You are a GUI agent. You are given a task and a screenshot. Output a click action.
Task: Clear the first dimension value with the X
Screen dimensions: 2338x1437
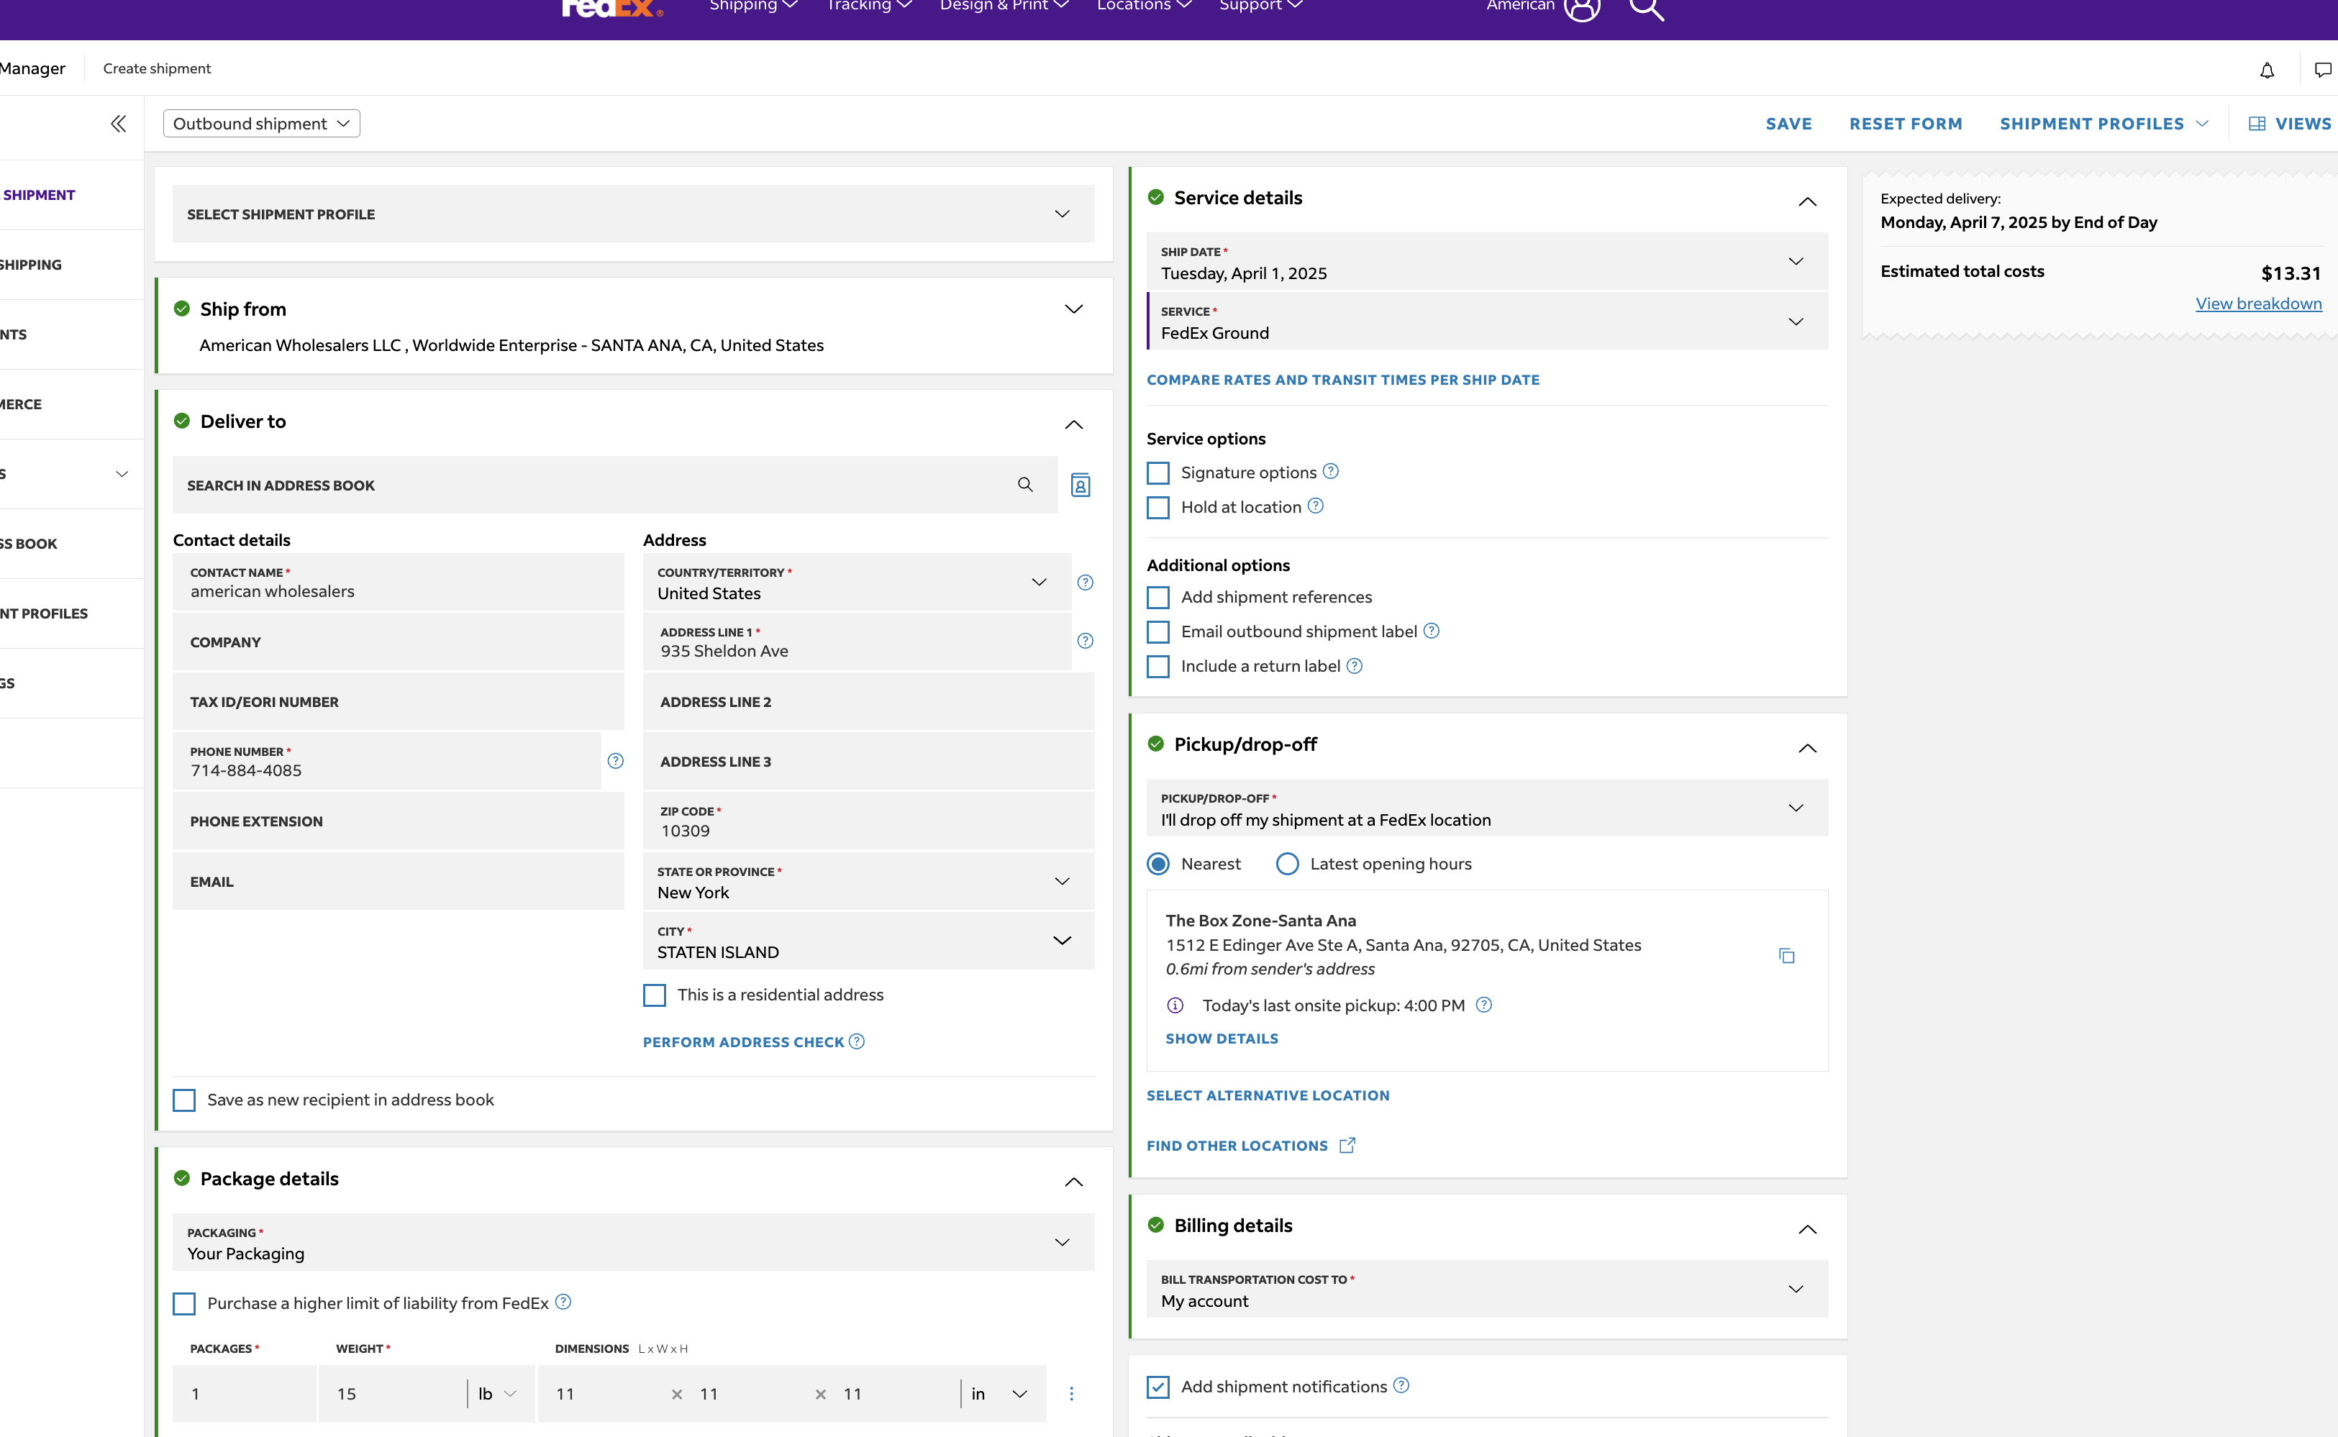tap(677, 1395)
